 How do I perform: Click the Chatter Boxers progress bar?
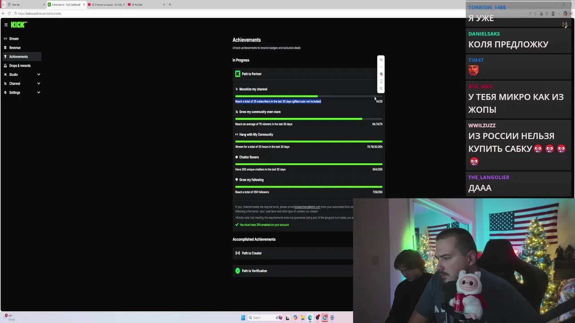(309, 164)
